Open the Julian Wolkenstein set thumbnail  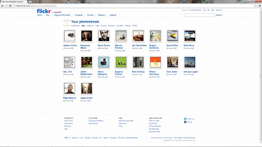pos(87,62)
